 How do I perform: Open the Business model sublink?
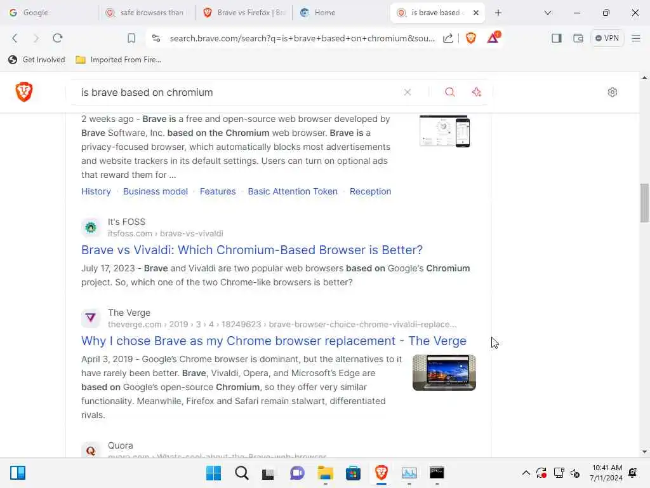click(x=156, y=191)
